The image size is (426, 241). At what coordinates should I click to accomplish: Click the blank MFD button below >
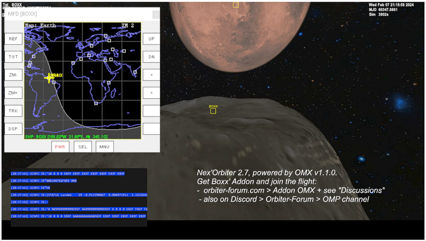[x=151, y=111]
